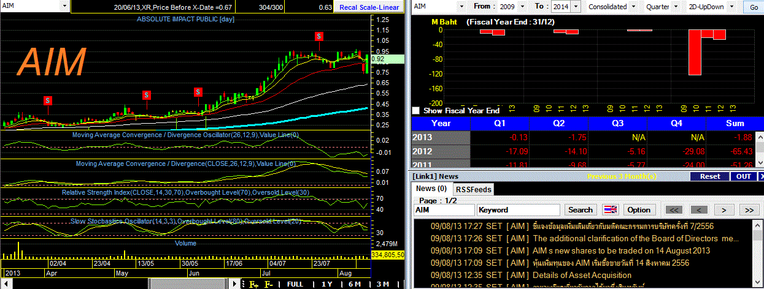Click the news Search button
Image resolution: width=764 pixels, height=289 pixels.
coord(580,209)
